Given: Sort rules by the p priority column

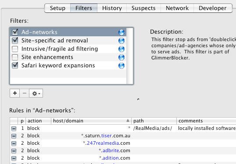Looking at the screenshot, I should point(22,121).
